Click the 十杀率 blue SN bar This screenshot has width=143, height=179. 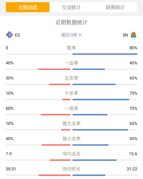101,100
